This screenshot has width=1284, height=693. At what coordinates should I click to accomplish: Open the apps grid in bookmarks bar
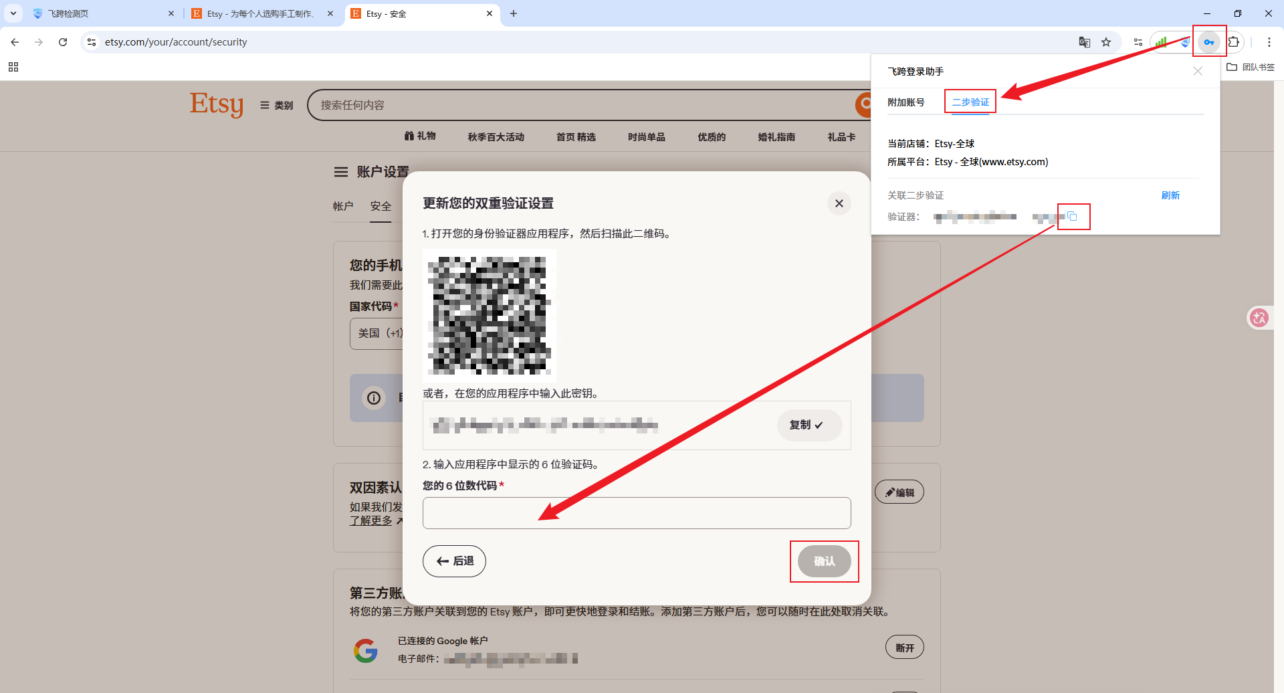click(13, 67)
